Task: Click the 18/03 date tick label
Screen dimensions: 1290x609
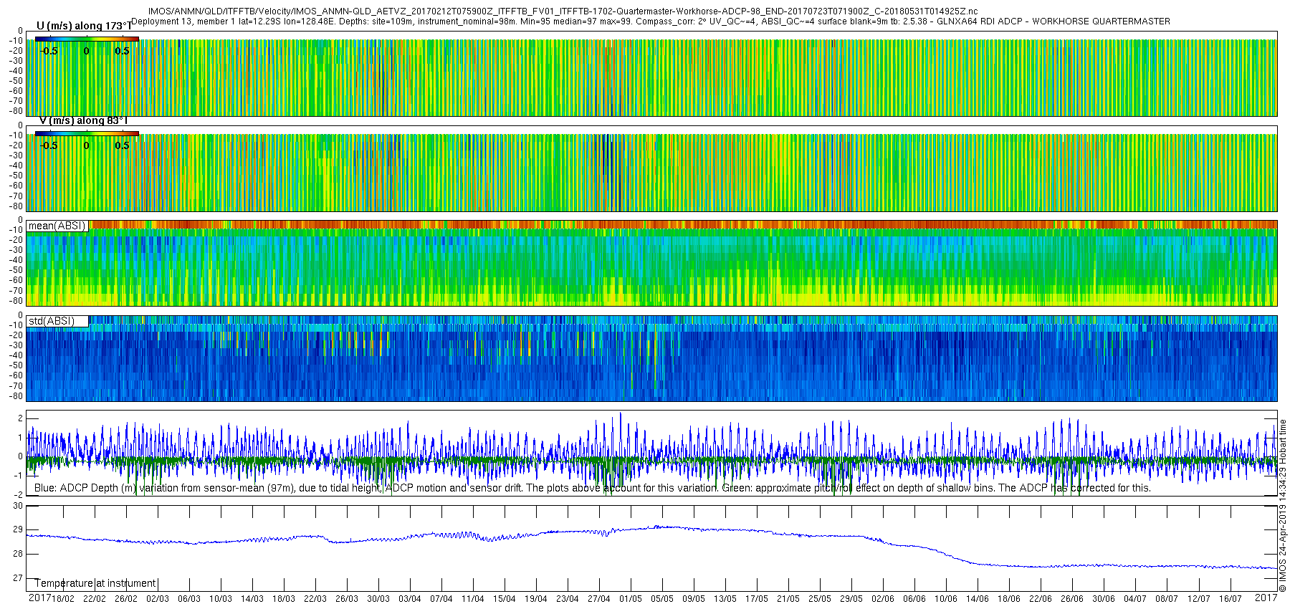Action: [284, 599]
